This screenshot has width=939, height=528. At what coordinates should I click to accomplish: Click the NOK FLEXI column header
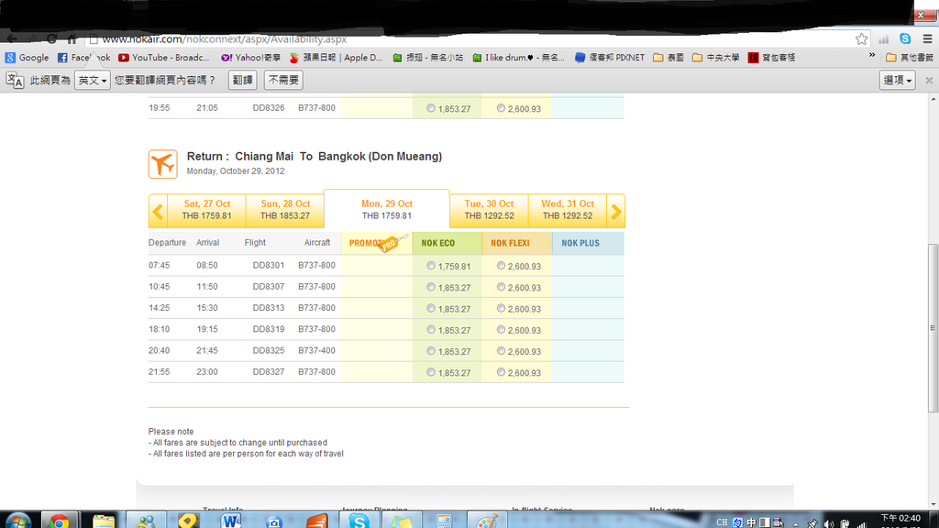click(x=517, y=243)
